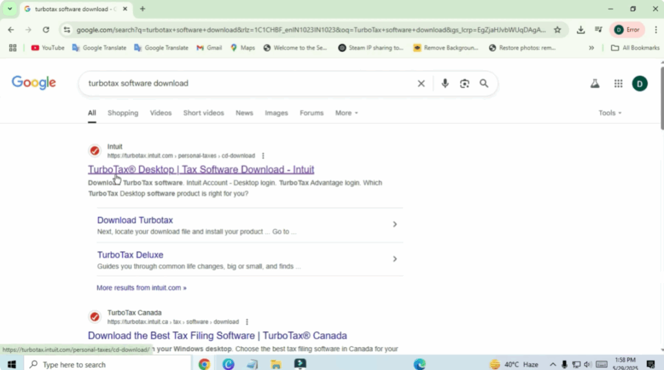Open File Explorer from the taskbar
Screen dimensions: 664x370
(x=276, y=364)
